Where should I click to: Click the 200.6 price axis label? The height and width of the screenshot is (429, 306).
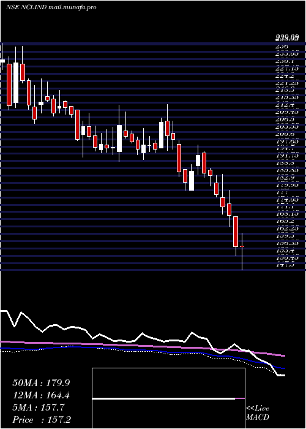[284, 134]
